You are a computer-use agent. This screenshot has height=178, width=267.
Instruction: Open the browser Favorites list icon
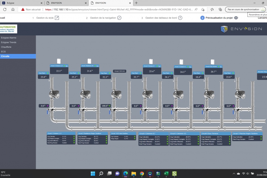coord(212,10)
